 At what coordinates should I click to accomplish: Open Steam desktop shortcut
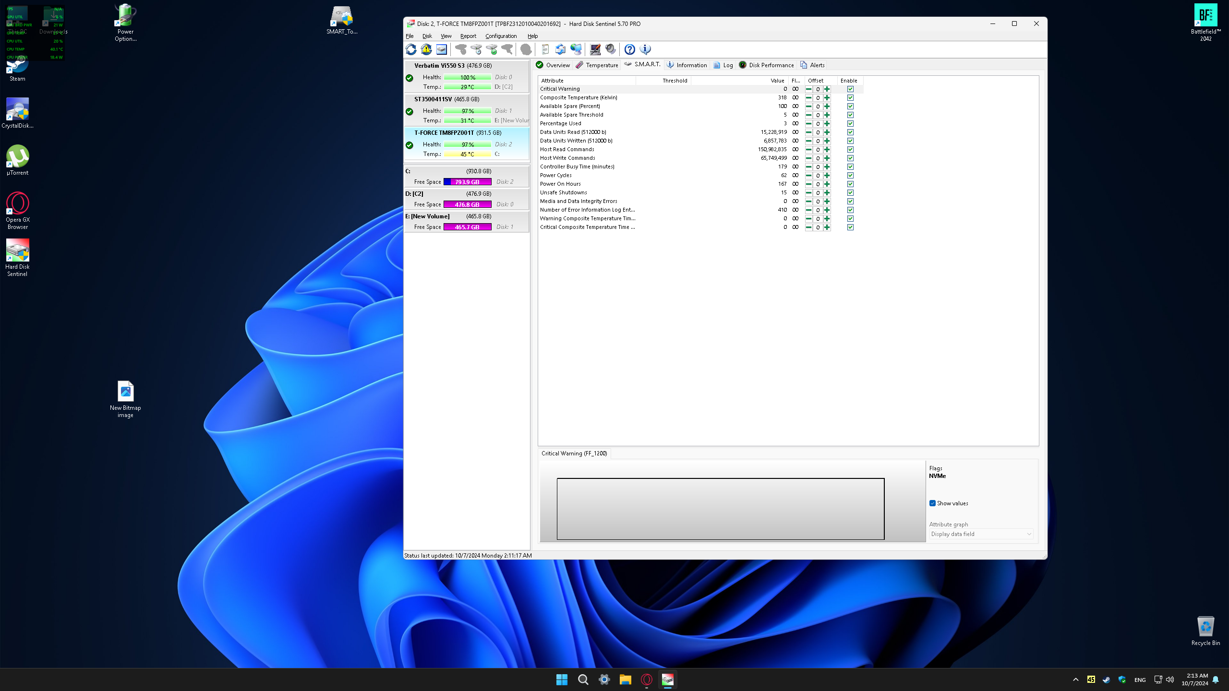click(17, 68)
